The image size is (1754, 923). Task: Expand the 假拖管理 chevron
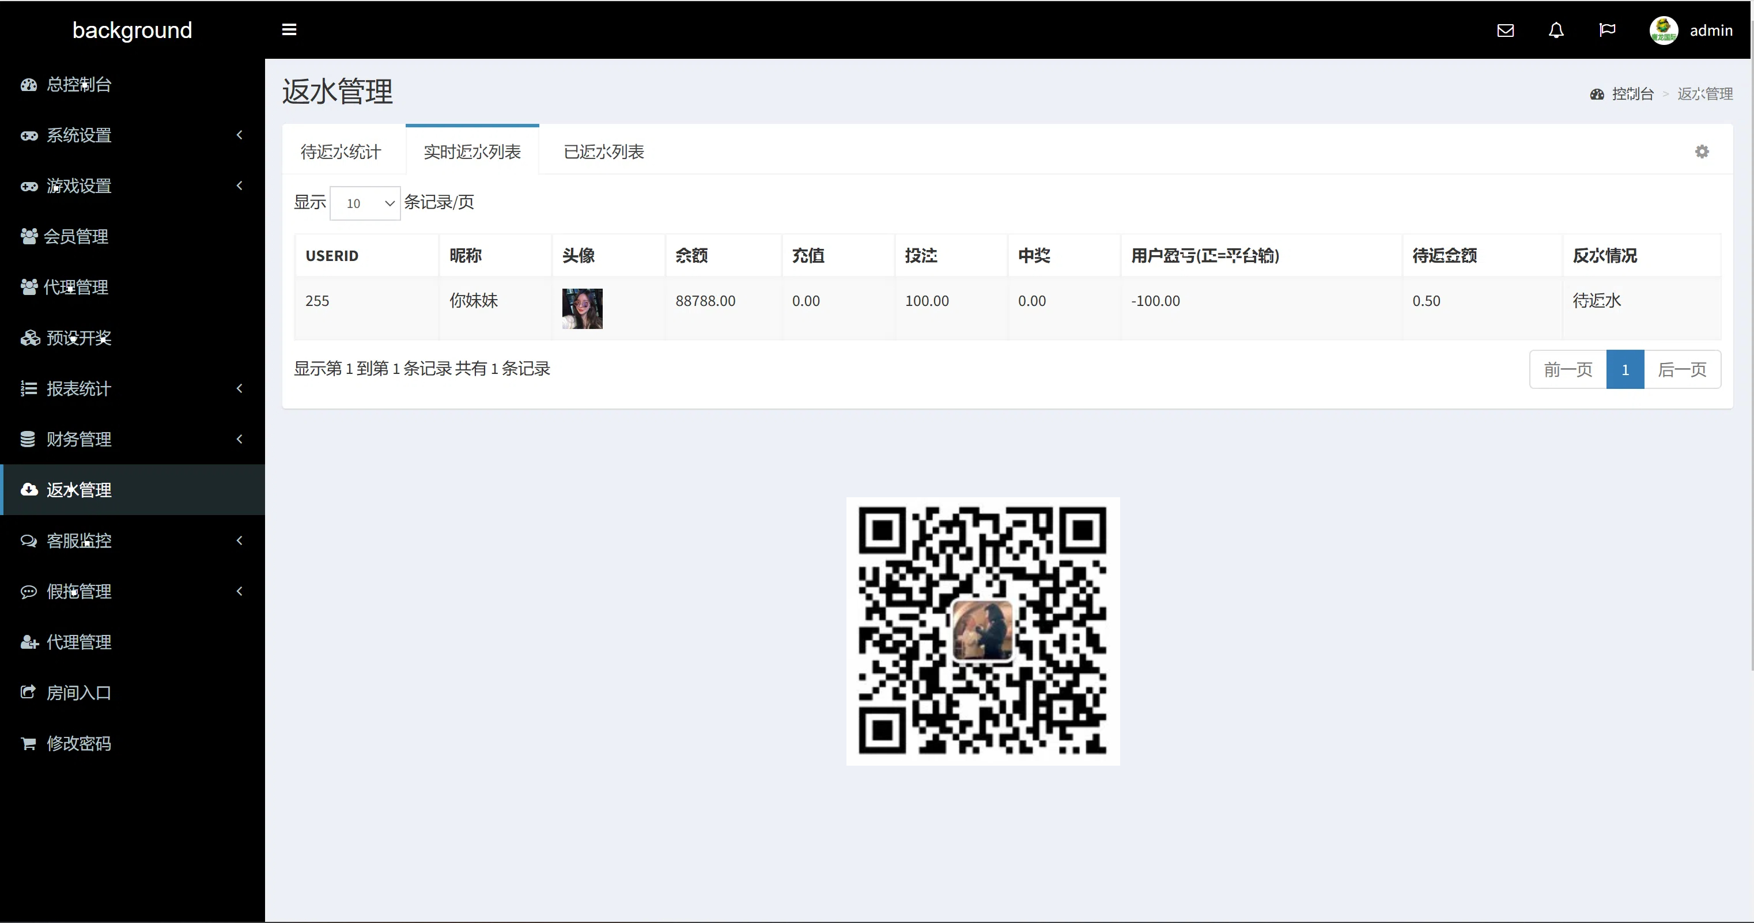coord(239,591)
